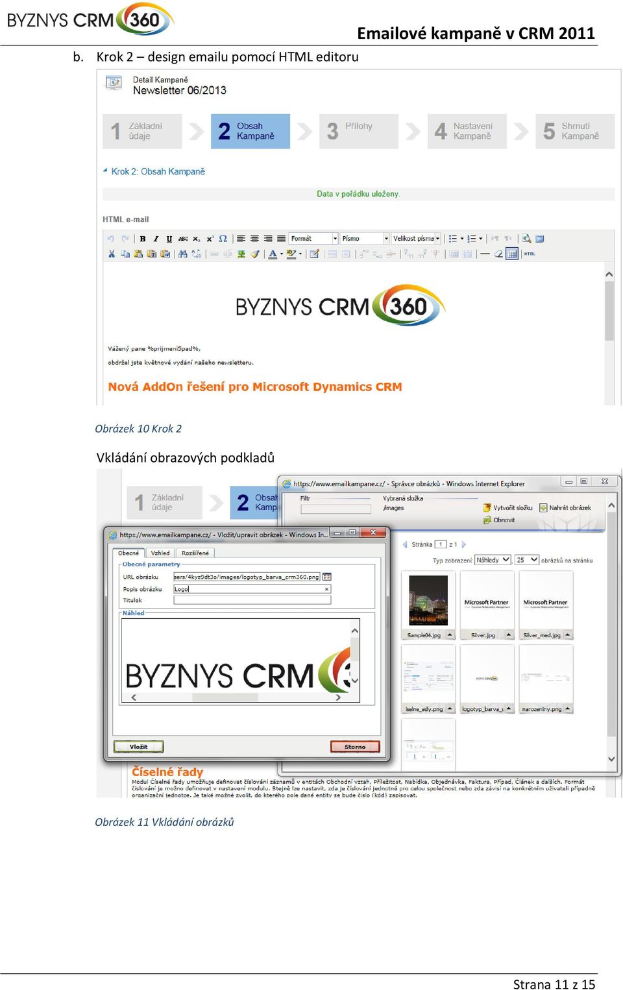This screenshot has height=990, width=623.
Task: Click the Správce obrázků window vertical scrollbar
Action: [x=611, y=631]
